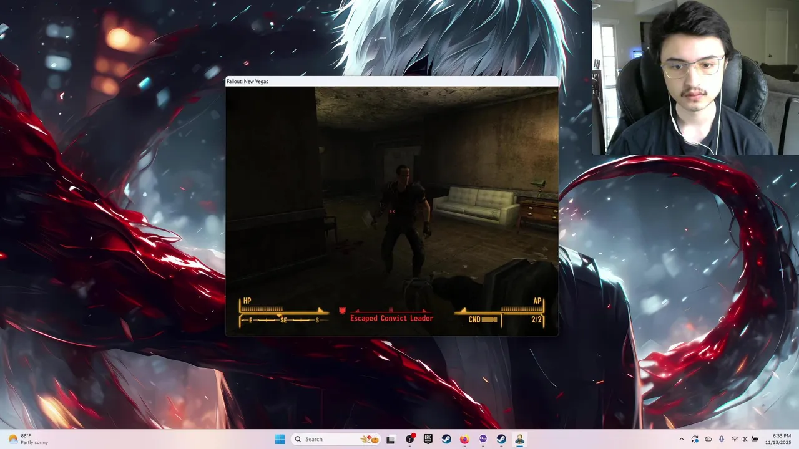Click the white couch in the game scene
799x449 pixels.
477,205
